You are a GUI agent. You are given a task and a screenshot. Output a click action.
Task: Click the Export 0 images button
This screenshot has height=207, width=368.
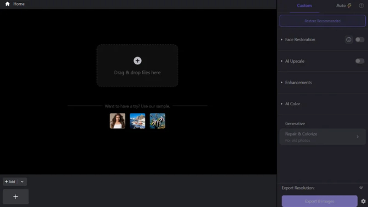point(319,201)
